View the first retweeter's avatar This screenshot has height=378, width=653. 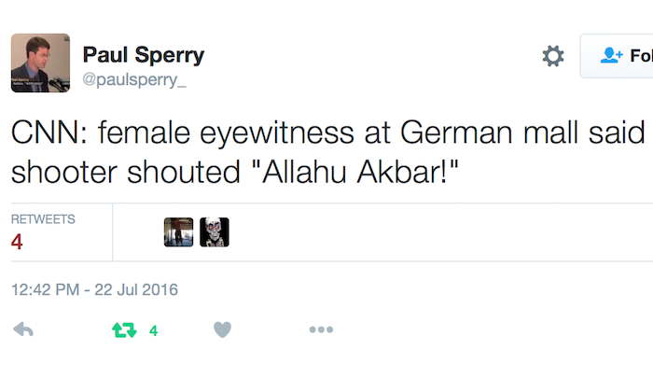(x=178, y=232)
